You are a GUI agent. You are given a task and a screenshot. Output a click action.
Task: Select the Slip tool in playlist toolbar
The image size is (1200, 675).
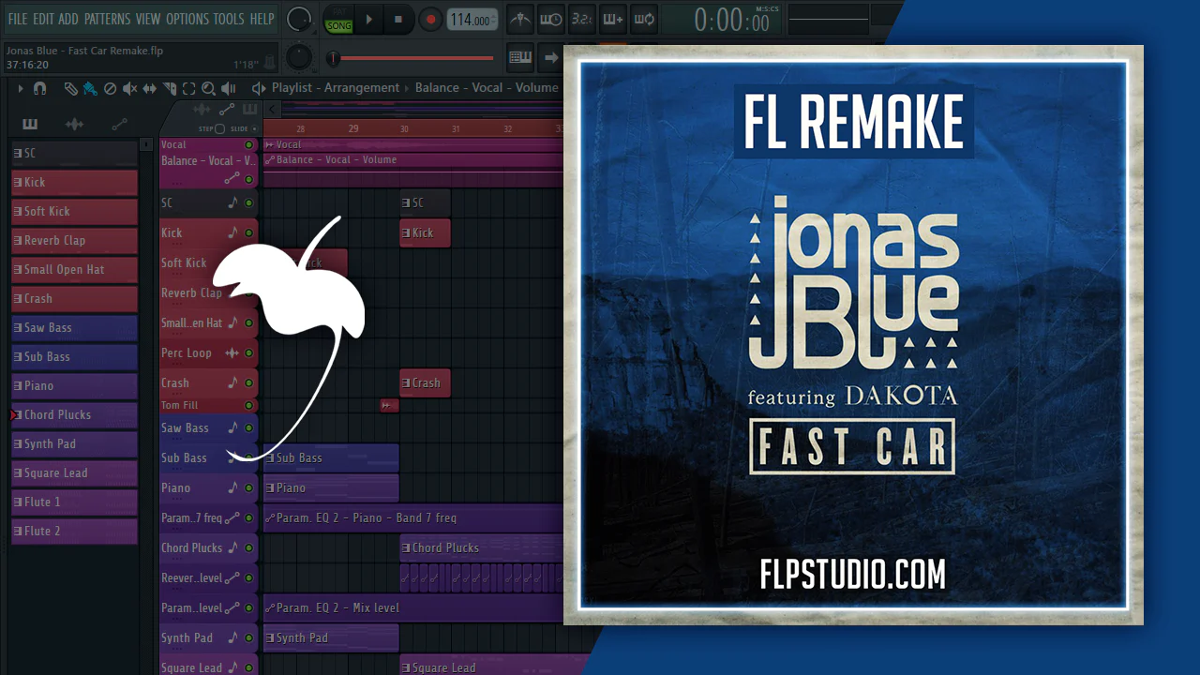150,88
